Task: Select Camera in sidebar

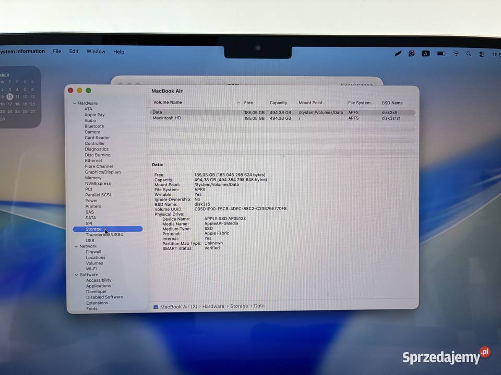Action: [x=92, y=132]
